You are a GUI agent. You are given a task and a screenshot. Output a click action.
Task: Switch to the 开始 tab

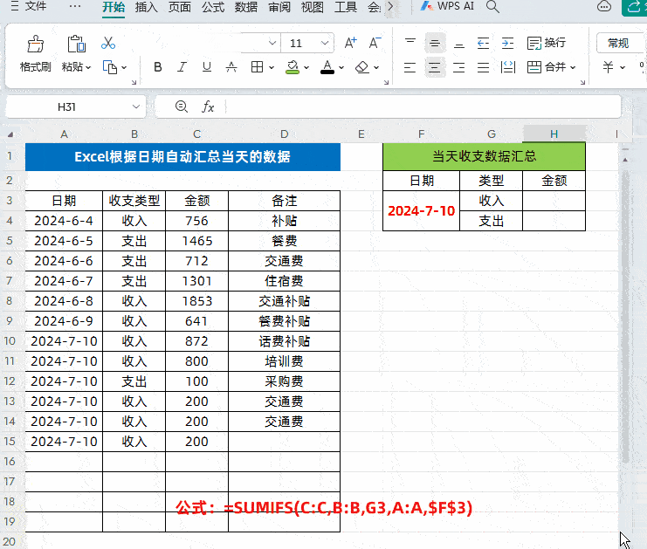[114, 7]
